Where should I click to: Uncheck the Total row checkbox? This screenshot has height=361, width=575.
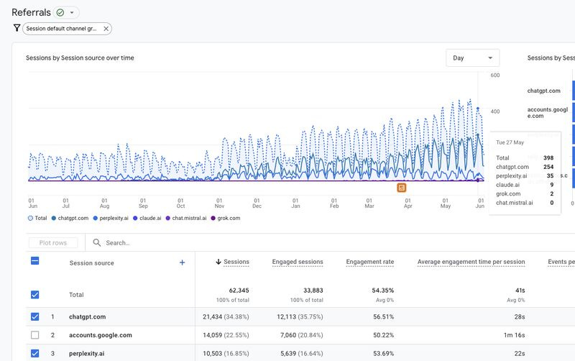[34, 295]
